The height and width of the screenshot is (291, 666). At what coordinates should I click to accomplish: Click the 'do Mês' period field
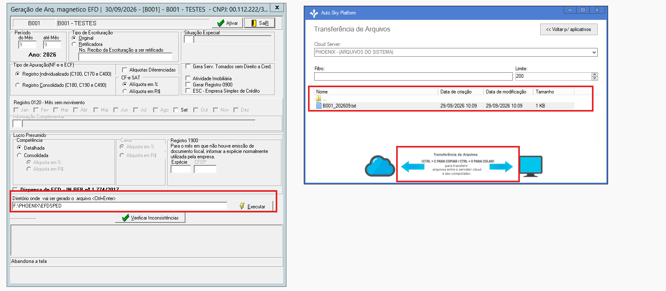click(27, 45)
